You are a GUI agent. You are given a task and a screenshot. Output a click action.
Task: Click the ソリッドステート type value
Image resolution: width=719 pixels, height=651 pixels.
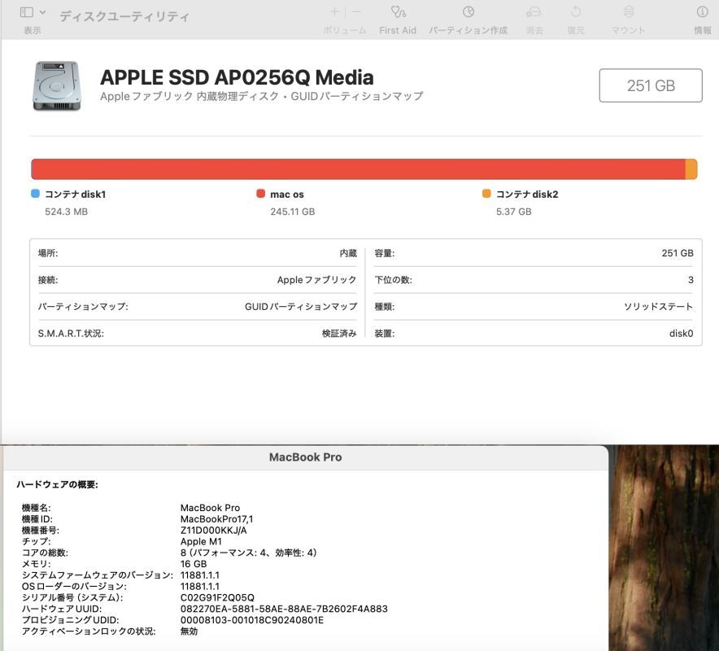pos(659,307)
